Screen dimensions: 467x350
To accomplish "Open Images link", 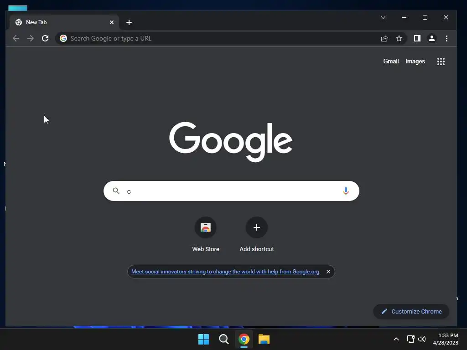I will point(415,62).
